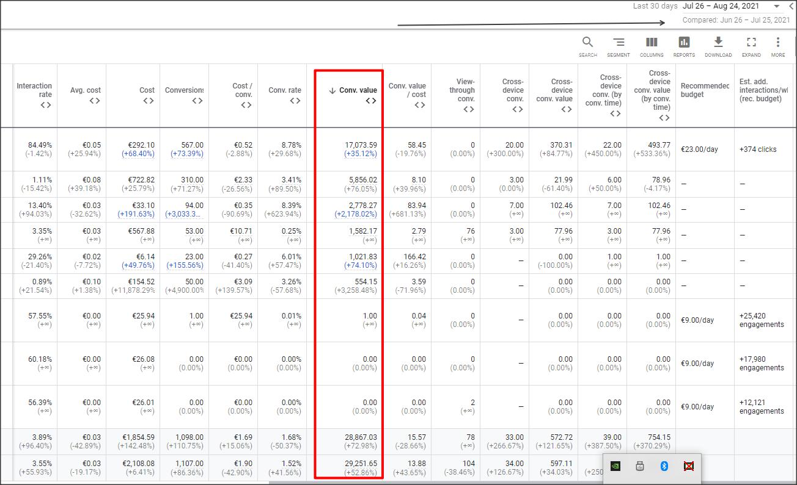Image resolution: width=797 pixels, height=485 pixels.
Task: Go to previous date range arrow
Action: (792, 6)
